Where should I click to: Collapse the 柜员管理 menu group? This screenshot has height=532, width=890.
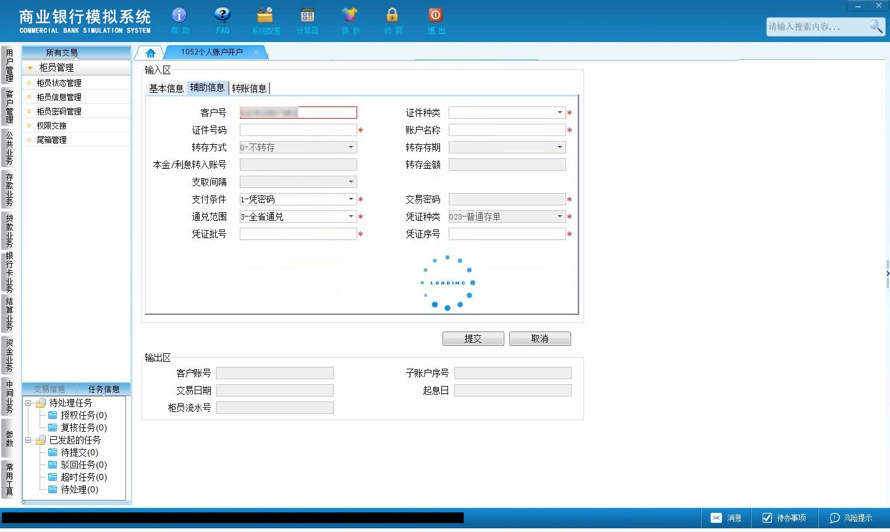coord(30,68)
